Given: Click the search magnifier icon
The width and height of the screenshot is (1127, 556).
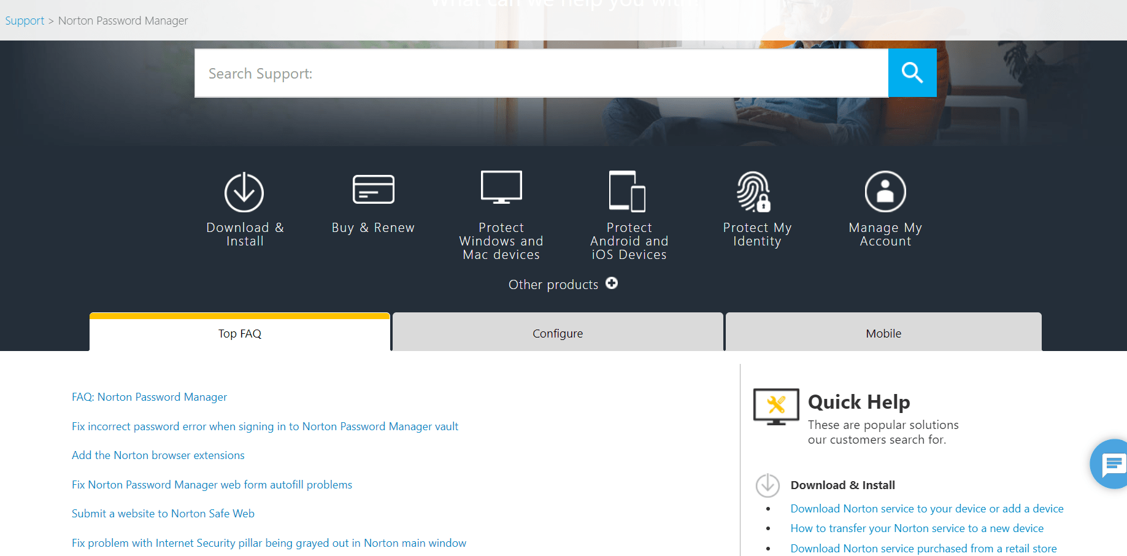Looking at the screenshot, I should point(912,72).
